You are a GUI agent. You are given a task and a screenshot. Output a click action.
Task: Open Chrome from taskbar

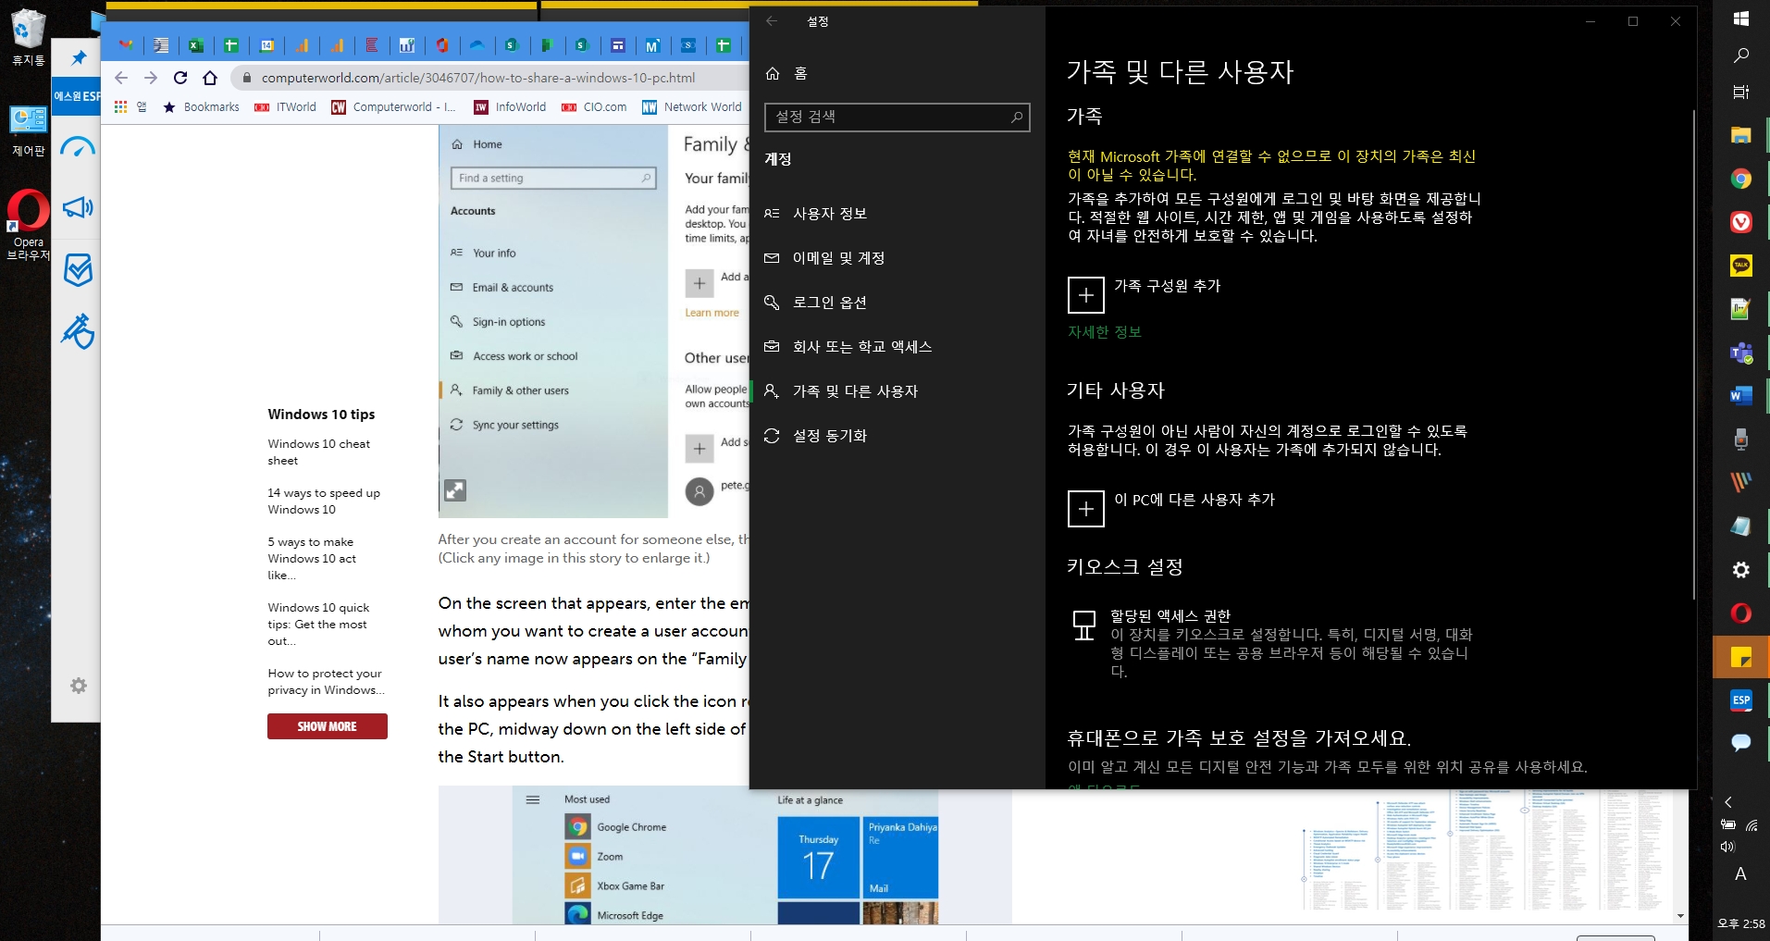[x=1740, y=179]
